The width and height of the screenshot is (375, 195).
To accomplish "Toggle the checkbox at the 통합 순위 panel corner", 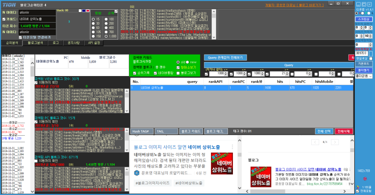I will click(116, 11).
